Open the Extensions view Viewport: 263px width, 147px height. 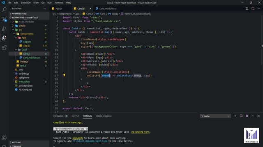coord(4,47)
